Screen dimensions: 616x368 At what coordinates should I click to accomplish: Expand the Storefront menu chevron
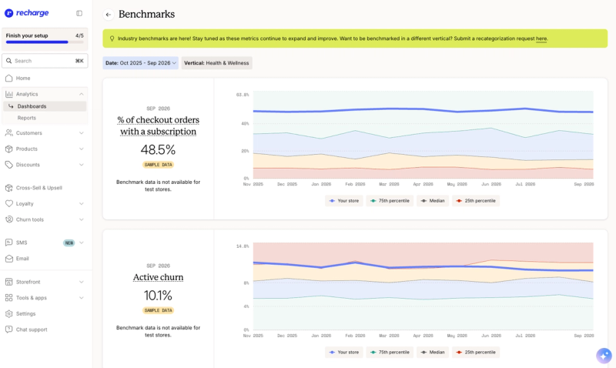[x=82, y=282]
